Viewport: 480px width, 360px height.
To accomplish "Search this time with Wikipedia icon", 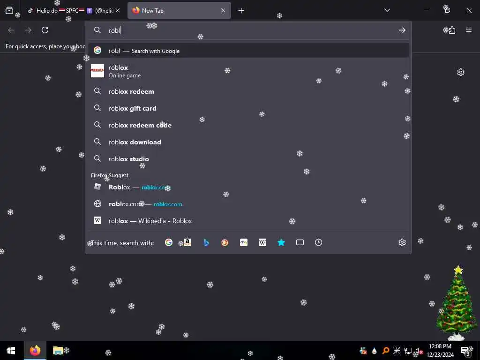I will (x=262, y=242).
